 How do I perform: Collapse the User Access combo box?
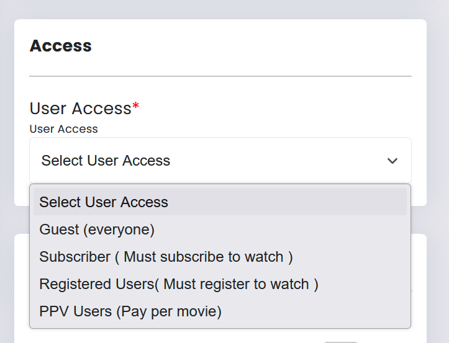click(x=220, y=161)
